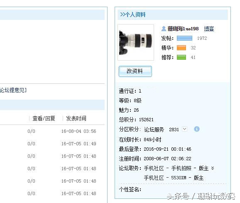Click the 最后登录 2016-09-21 time
The height and width of the screenshot is (203, 240).
point(167,149)
